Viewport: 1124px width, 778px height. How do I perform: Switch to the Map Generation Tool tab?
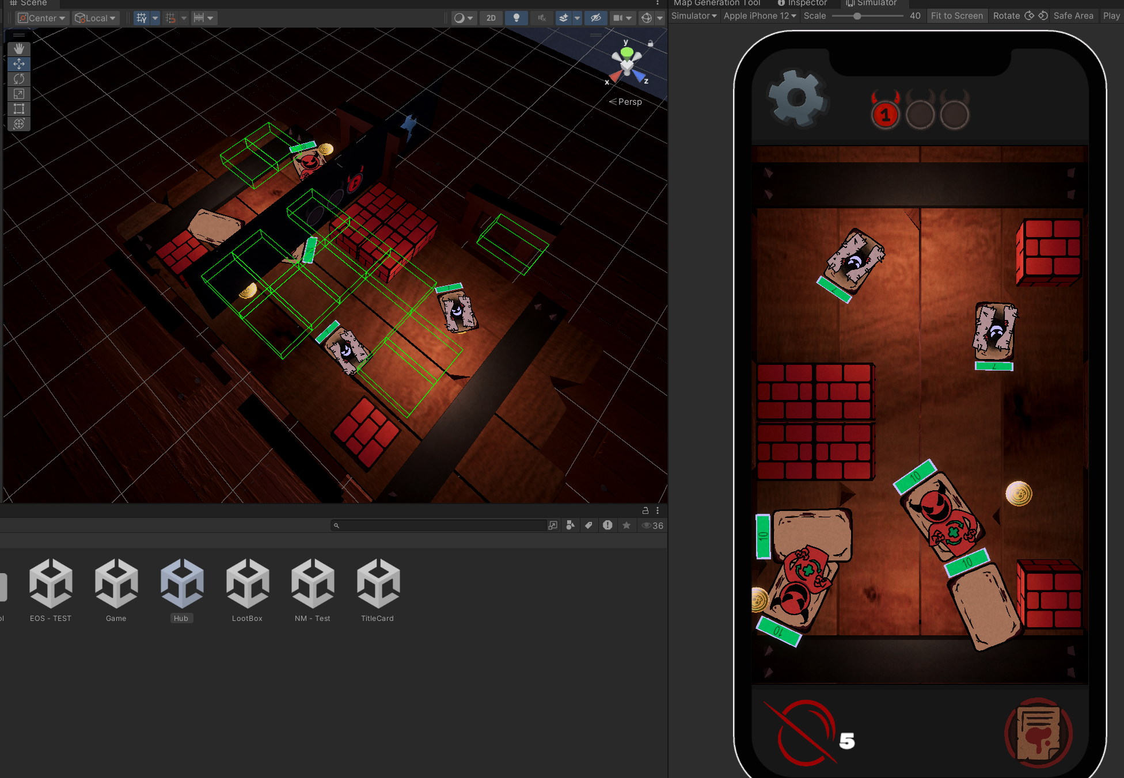pos(716,3)
